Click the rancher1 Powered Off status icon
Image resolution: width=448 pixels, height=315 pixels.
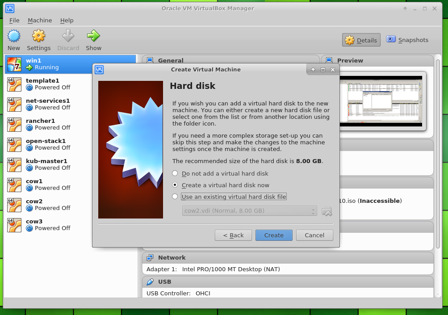(x=29, y=128)
